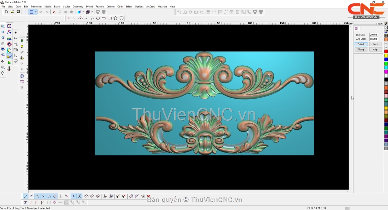The width and height of the screenshot is (388, 210).
Task: Select the Circle with center point tool
Action: (x=98, y=18)
